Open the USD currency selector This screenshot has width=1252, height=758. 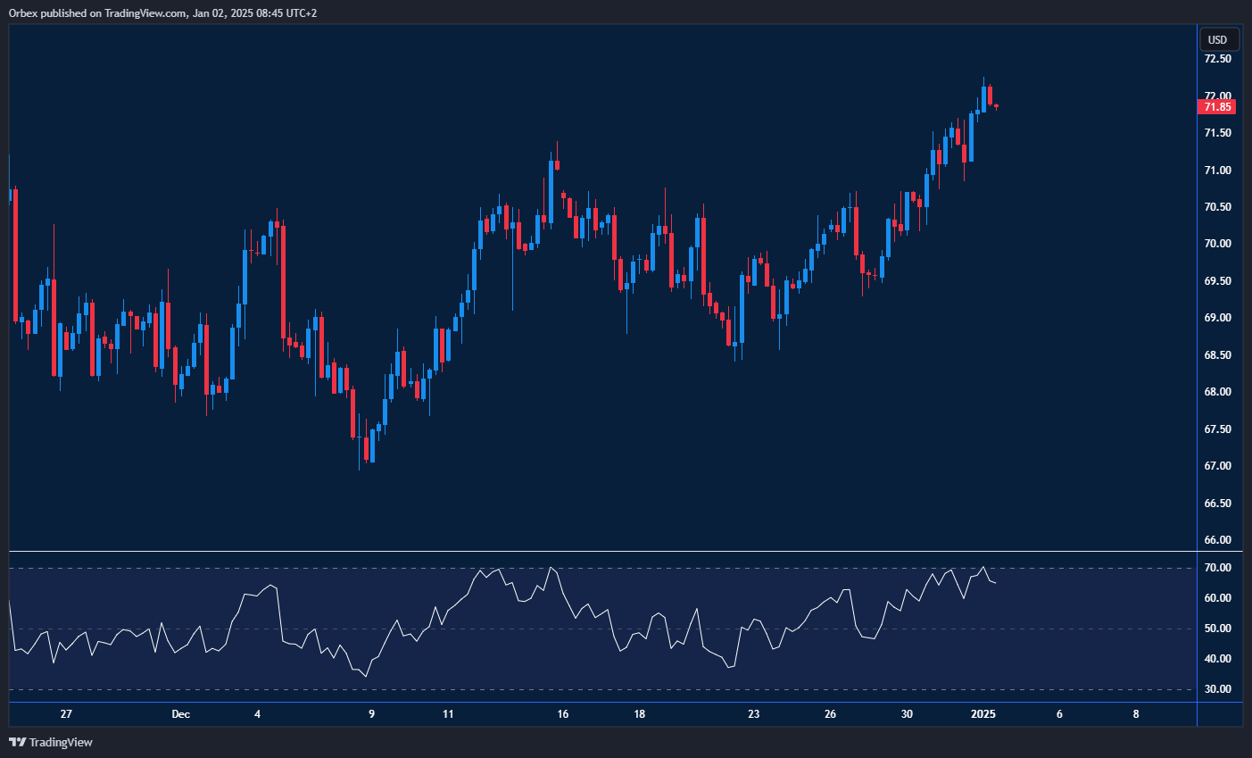click(x=1217, y=39)
